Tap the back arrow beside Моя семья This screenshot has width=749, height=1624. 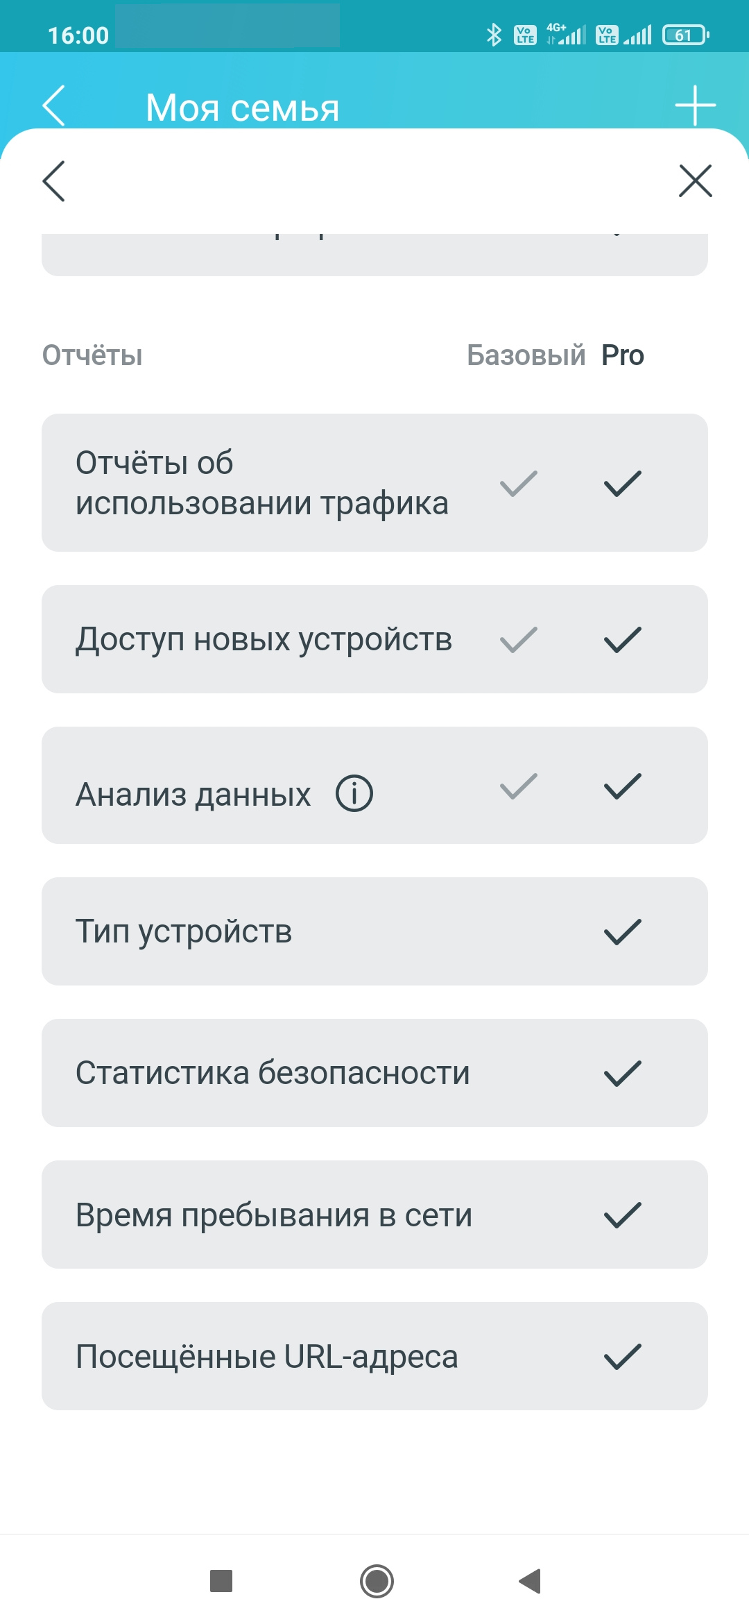coord(54,105)
